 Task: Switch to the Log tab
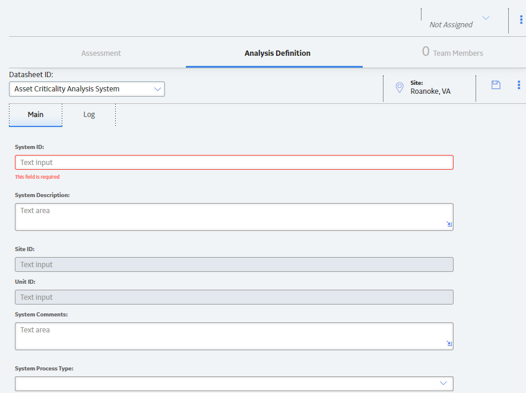pyautogui.click(x=89, y=115)
